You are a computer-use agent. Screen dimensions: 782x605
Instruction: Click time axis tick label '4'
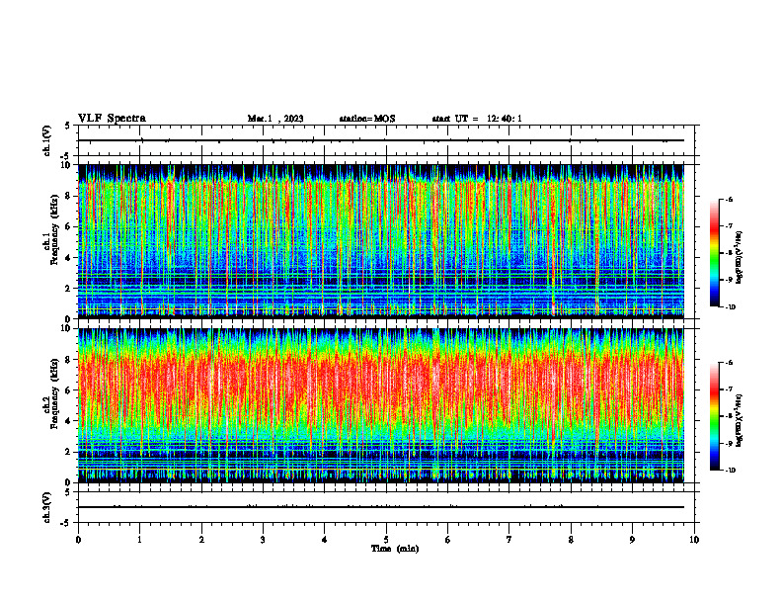click(x=325, y=540)
